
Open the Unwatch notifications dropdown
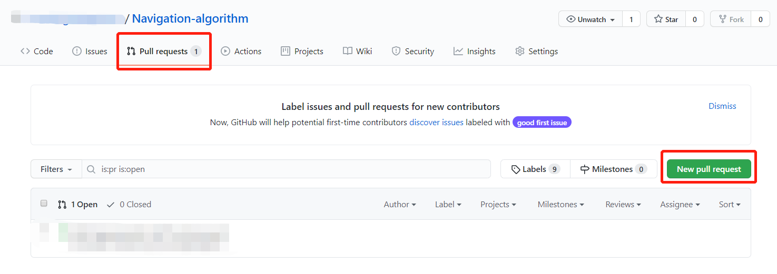pyautogui.click(x=591, y=19)
